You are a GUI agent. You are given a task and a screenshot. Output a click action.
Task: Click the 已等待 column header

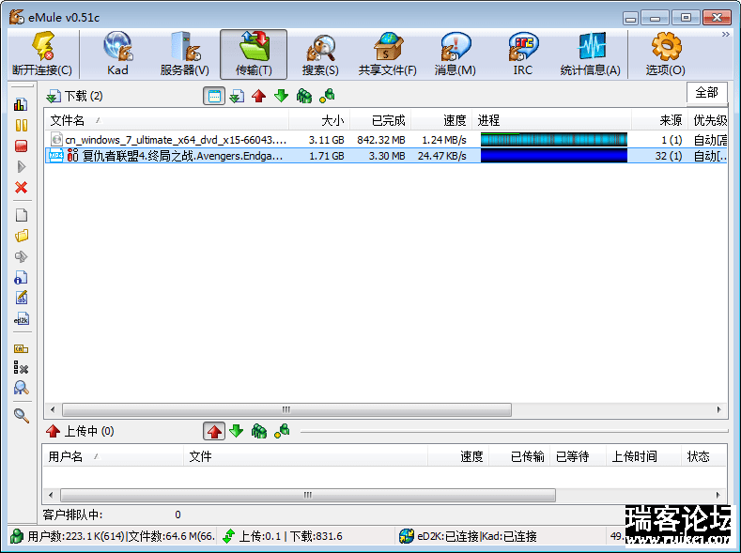(578, 456)
